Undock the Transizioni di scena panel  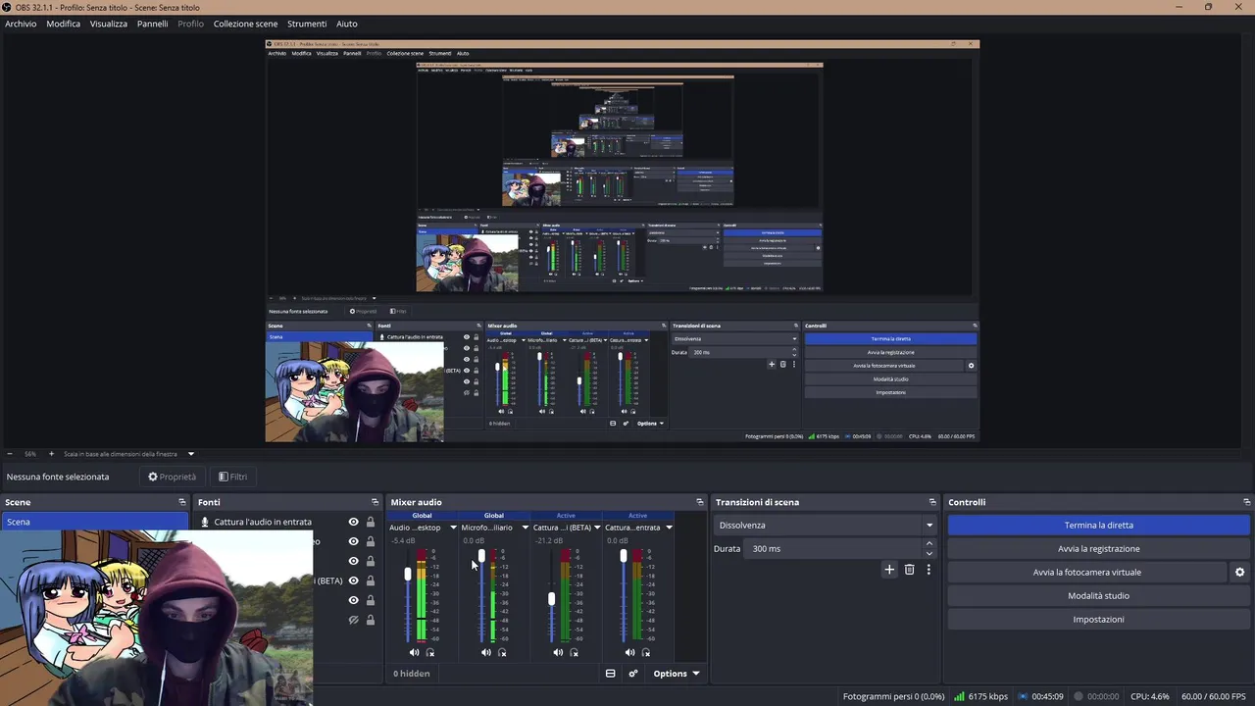932,502
